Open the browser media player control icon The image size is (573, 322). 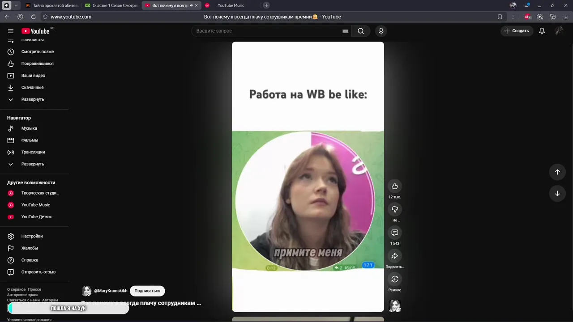(540, 17)
